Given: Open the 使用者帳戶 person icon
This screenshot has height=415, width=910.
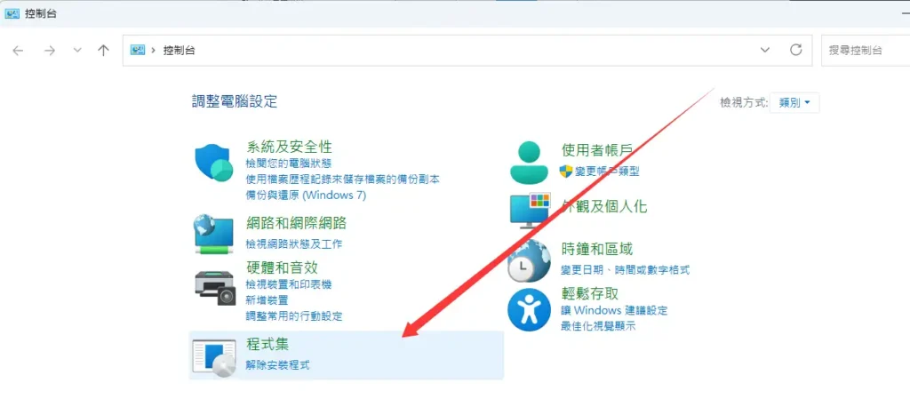Looking at the screenshot, I should pyautogui.click(x=528, y=163).
